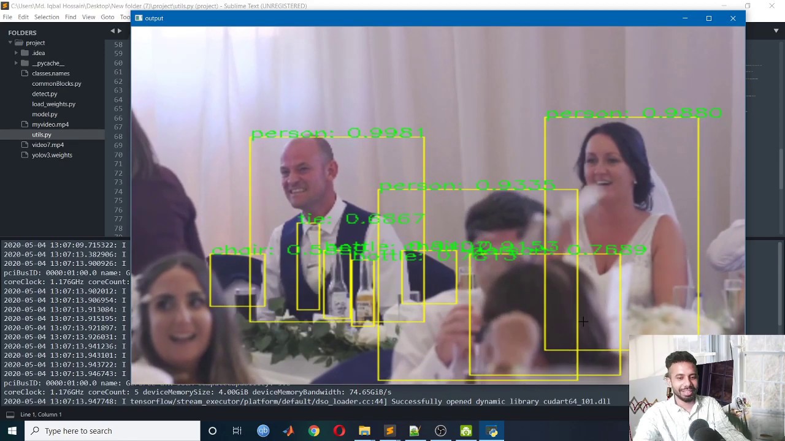This screenshot has width=785, height=441.
Task: Expand the __pycache__ folder
Action: tap(16, 63)
